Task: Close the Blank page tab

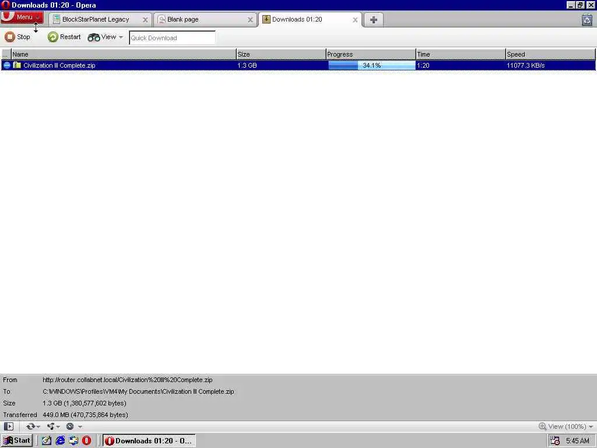Action: point(250,20)
